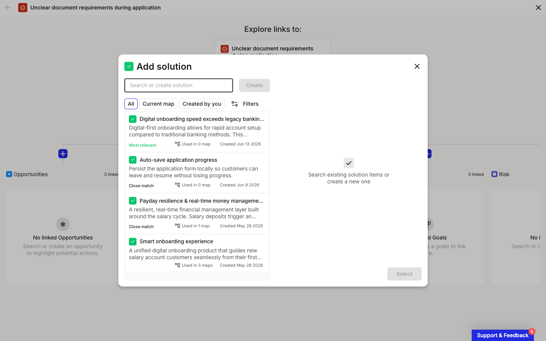Screen dimensions: 546x341
Task: Click the green icon on Auto-save application progress
Action: click(x=133, y=160)
